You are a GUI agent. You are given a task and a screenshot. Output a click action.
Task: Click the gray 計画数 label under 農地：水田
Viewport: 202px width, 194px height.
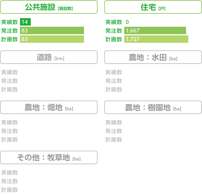coord(114,89)
